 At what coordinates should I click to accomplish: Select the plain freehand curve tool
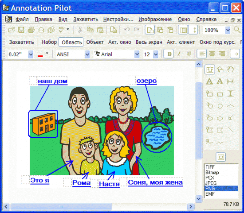click(220, 142)
